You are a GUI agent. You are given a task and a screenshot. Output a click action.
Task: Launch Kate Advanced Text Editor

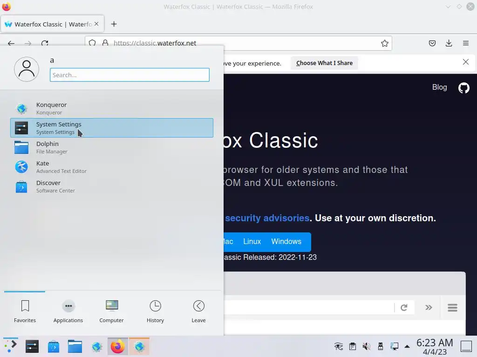112,167
